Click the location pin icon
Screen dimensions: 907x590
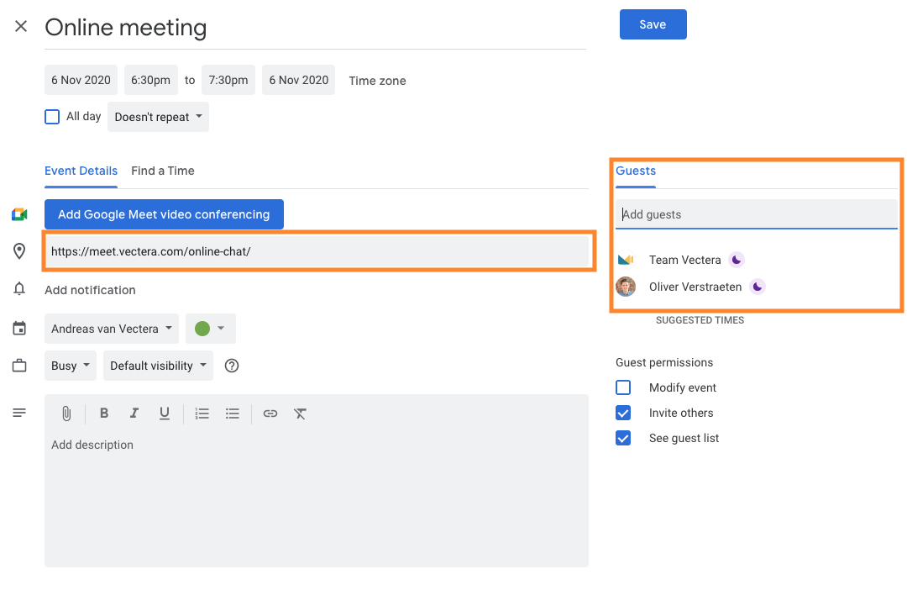(x=19, y=251)
